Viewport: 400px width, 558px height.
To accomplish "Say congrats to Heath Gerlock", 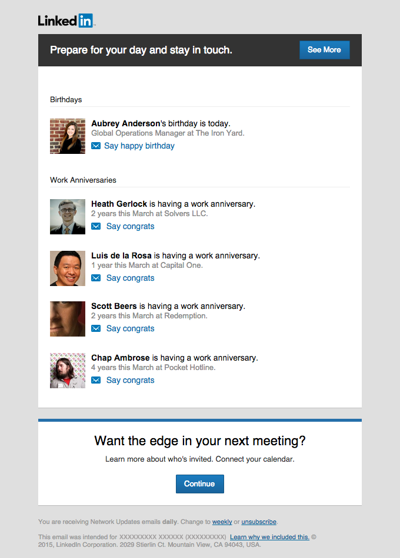I will 130,227.
